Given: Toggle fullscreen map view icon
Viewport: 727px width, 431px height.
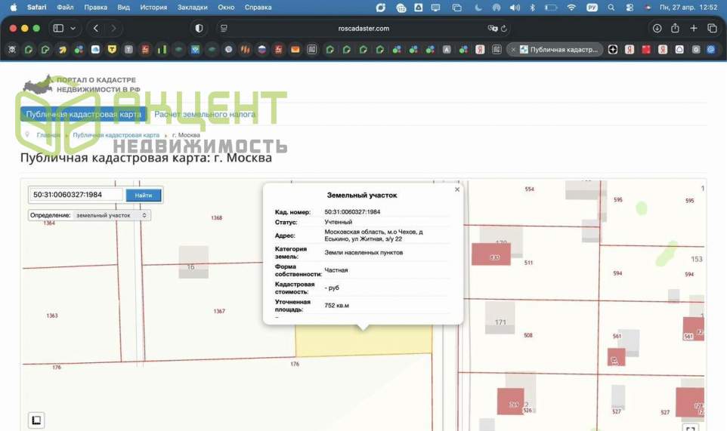Looking at the screenshot, I should click(689, 427).
